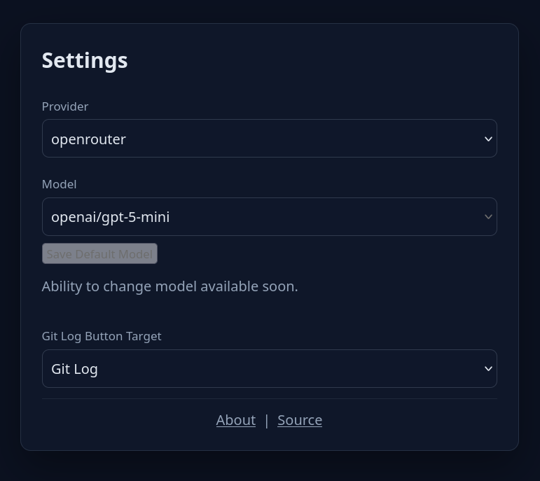Click the 'openai/gpt-5-mini' selected value text
Viewport: 540px width, 481px height.
click(x=110, y=217)
